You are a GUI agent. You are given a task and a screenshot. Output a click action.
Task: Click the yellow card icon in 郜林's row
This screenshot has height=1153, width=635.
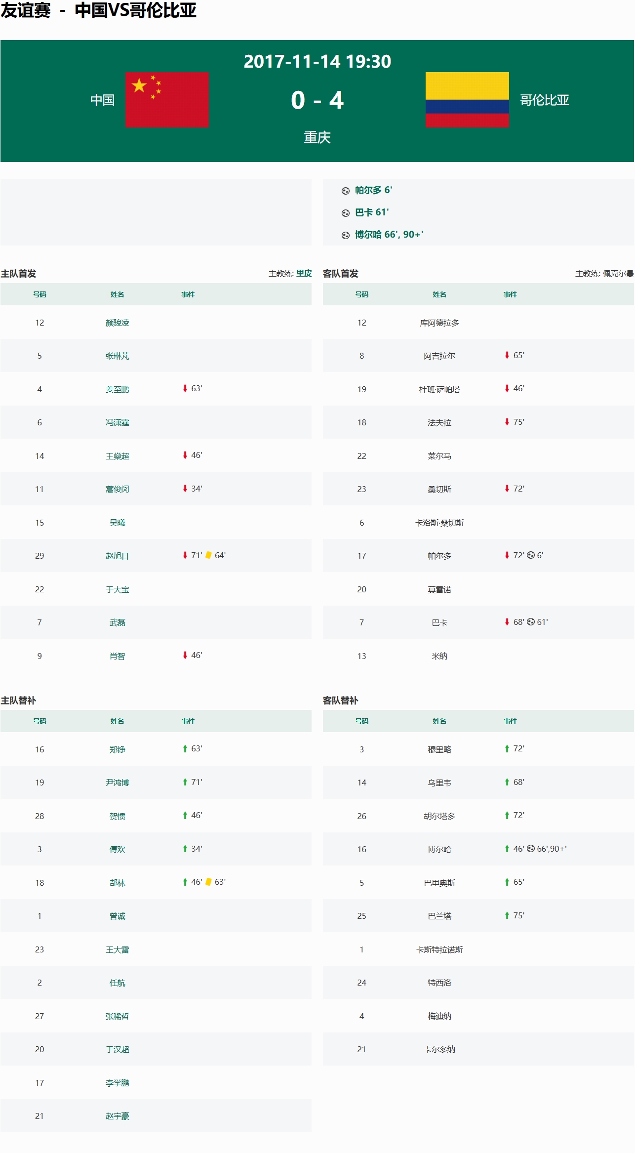[x=208, y=882]
